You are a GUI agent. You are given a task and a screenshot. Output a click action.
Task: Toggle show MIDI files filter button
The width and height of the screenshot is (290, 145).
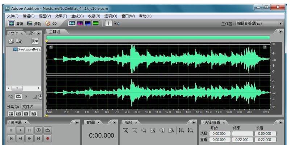pyautogui.click(x=34, y=113)
